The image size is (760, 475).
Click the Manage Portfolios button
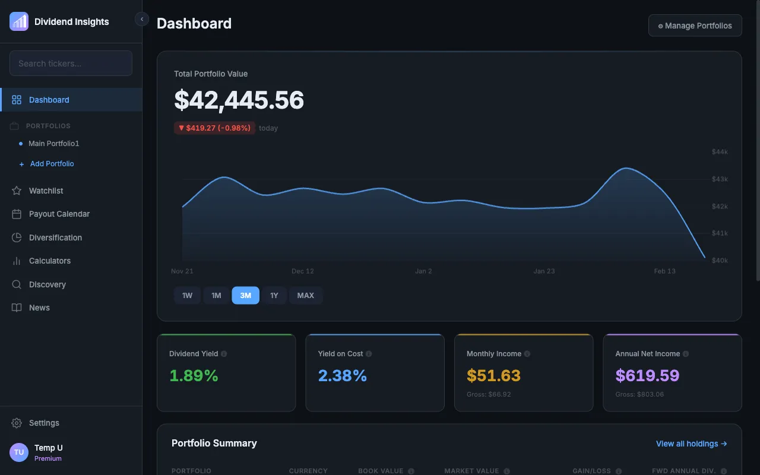pos(695,26)
